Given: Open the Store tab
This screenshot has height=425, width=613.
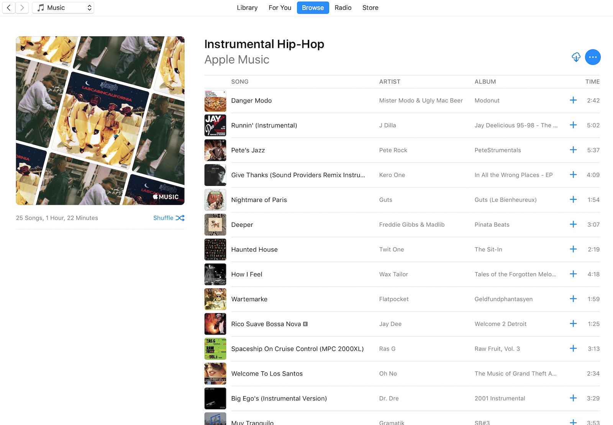Looking at the screenshot, I should (370, 8).
